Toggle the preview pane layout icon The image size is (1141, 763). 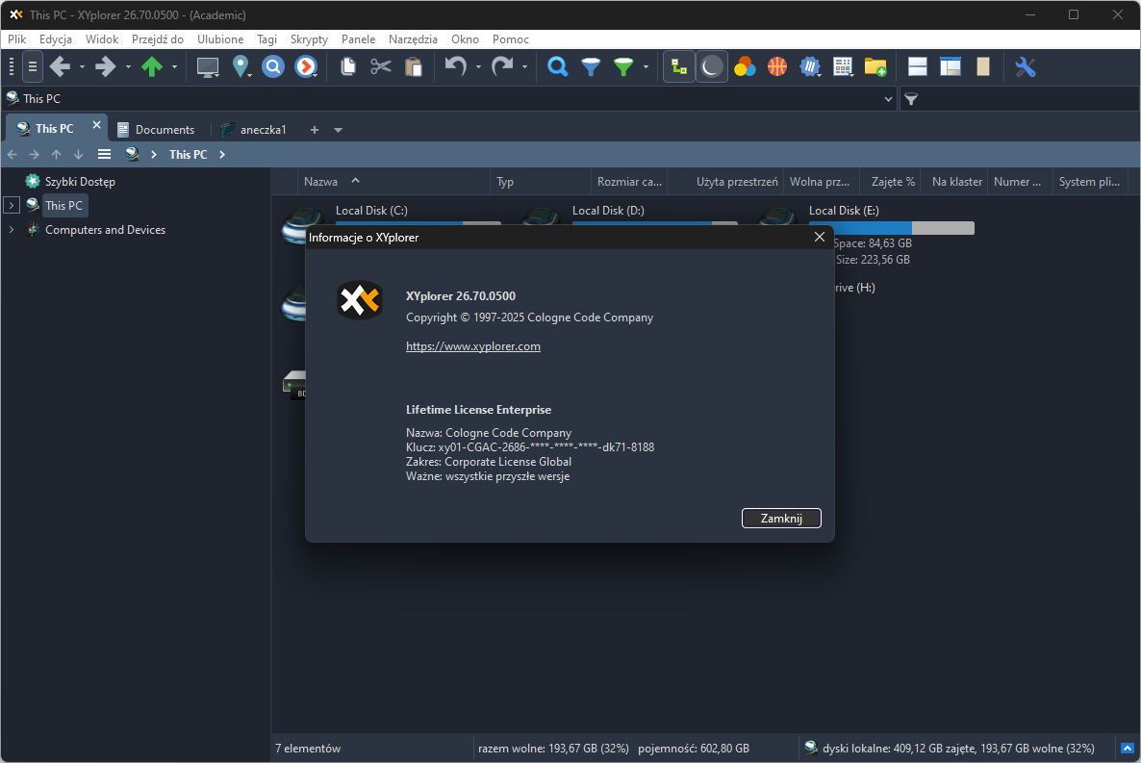point(951,67)
